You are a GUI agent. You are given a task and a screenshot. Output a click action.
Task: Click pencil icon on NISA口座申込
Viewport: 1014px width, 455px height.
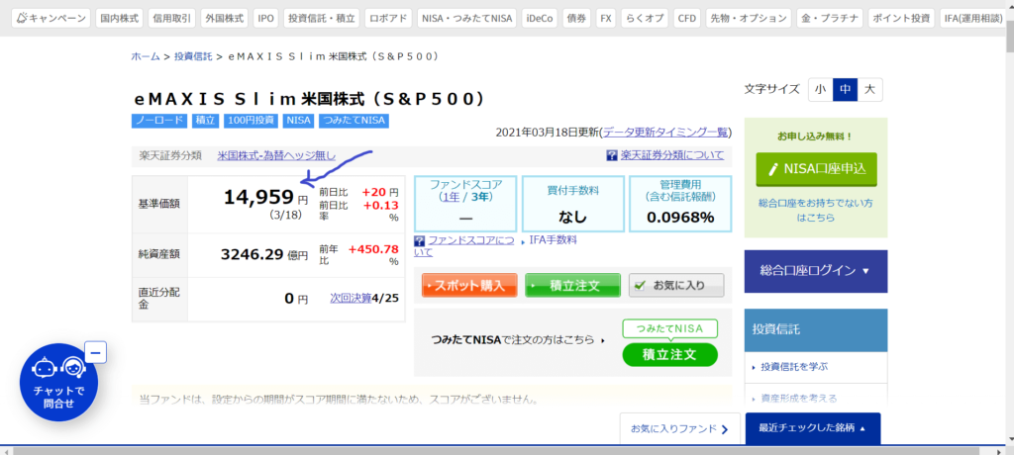coord(773,169)
